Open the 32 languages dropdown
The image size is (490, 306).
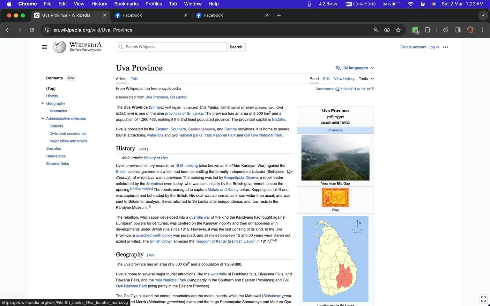point(355,68)
